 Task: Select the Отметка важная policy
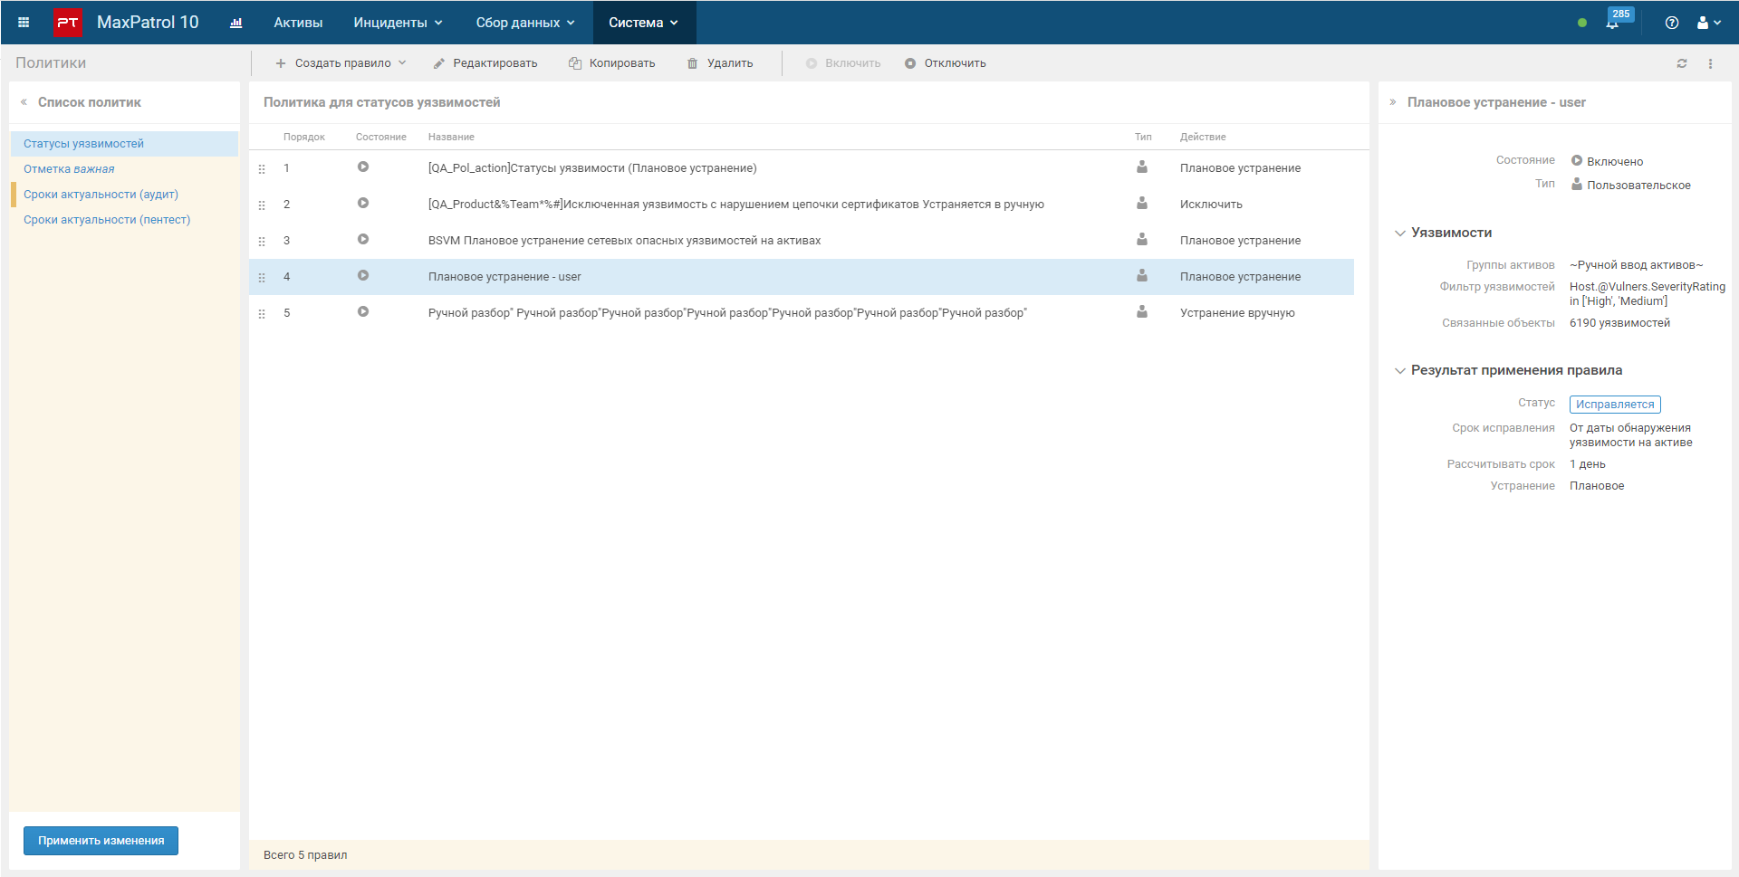[125, 169]
